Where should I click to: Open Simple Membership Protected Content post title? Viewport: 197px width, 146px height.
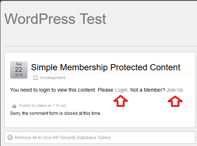[x=105, y=67]
